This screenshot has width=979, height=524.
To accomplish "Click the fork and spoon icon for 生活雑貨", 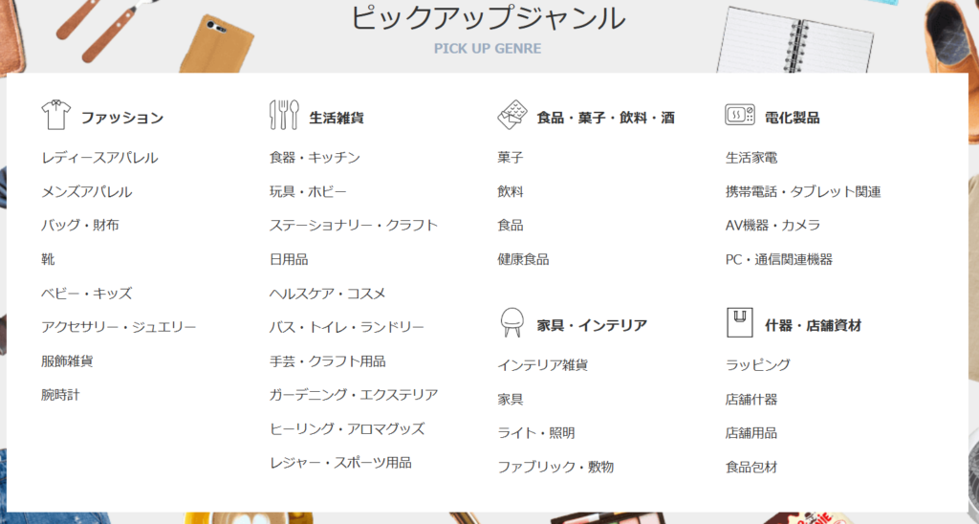I will click(284, 116).
